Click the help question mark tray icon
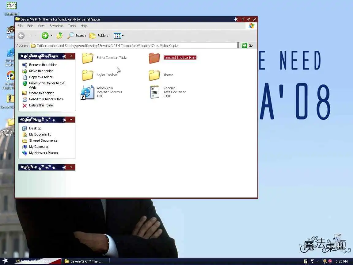 (306, 261)
